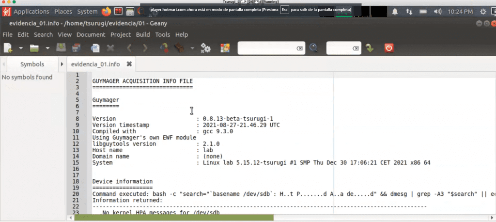Click the 10:24 PM clock

pyautogui.click(x=460, y=12)
